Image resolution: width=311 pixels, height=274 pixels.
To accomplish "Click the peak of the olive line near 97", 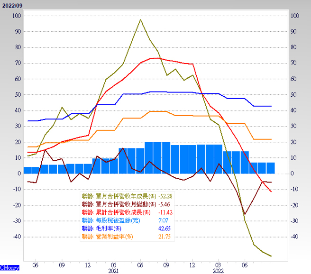I will tap(141, 20).
